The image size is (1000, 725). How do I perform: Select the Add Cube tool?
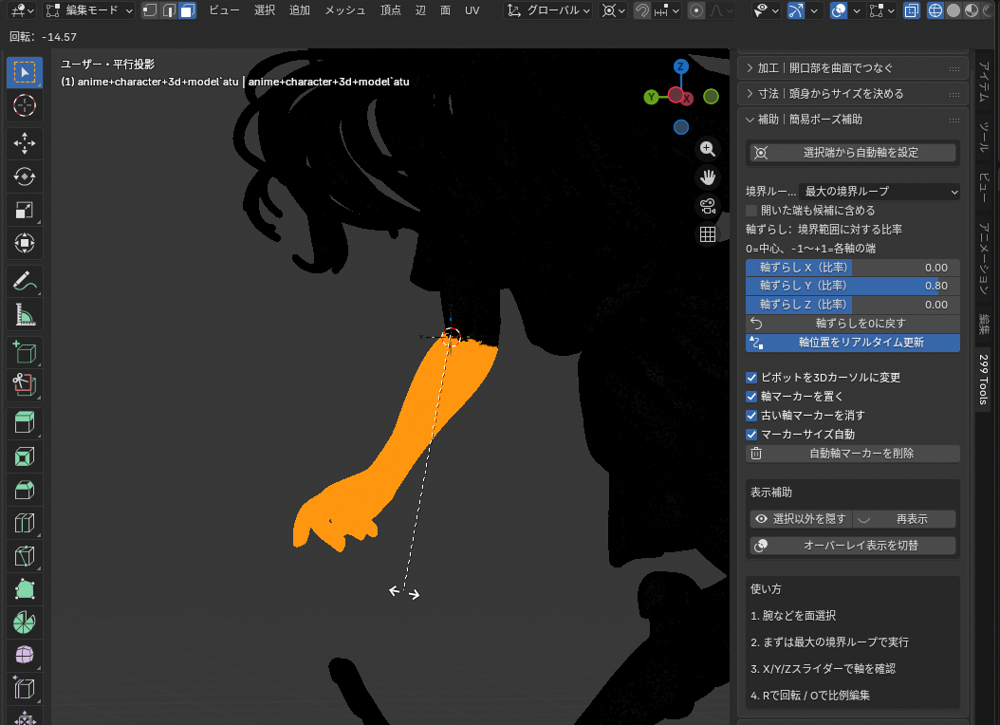[x=25, y=352]
